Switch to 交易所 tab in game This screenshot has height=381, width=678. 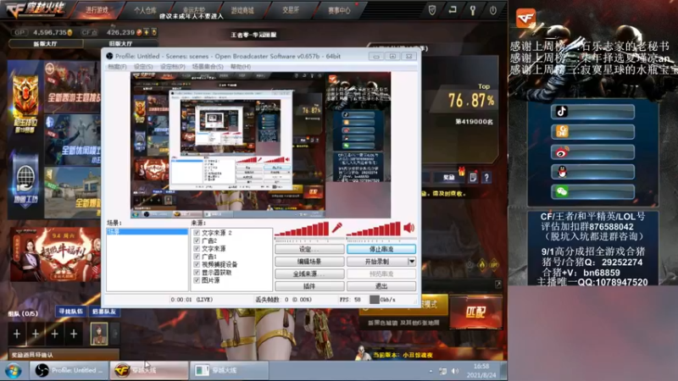pos(291,10)
